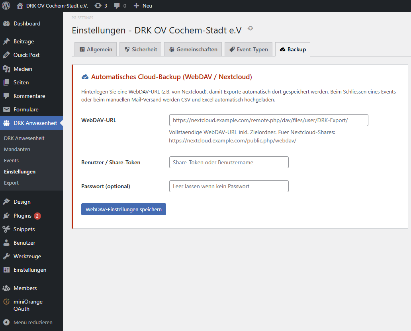Click the Automatisches Cloud-Backup heading text

click(x=171, y=77)
